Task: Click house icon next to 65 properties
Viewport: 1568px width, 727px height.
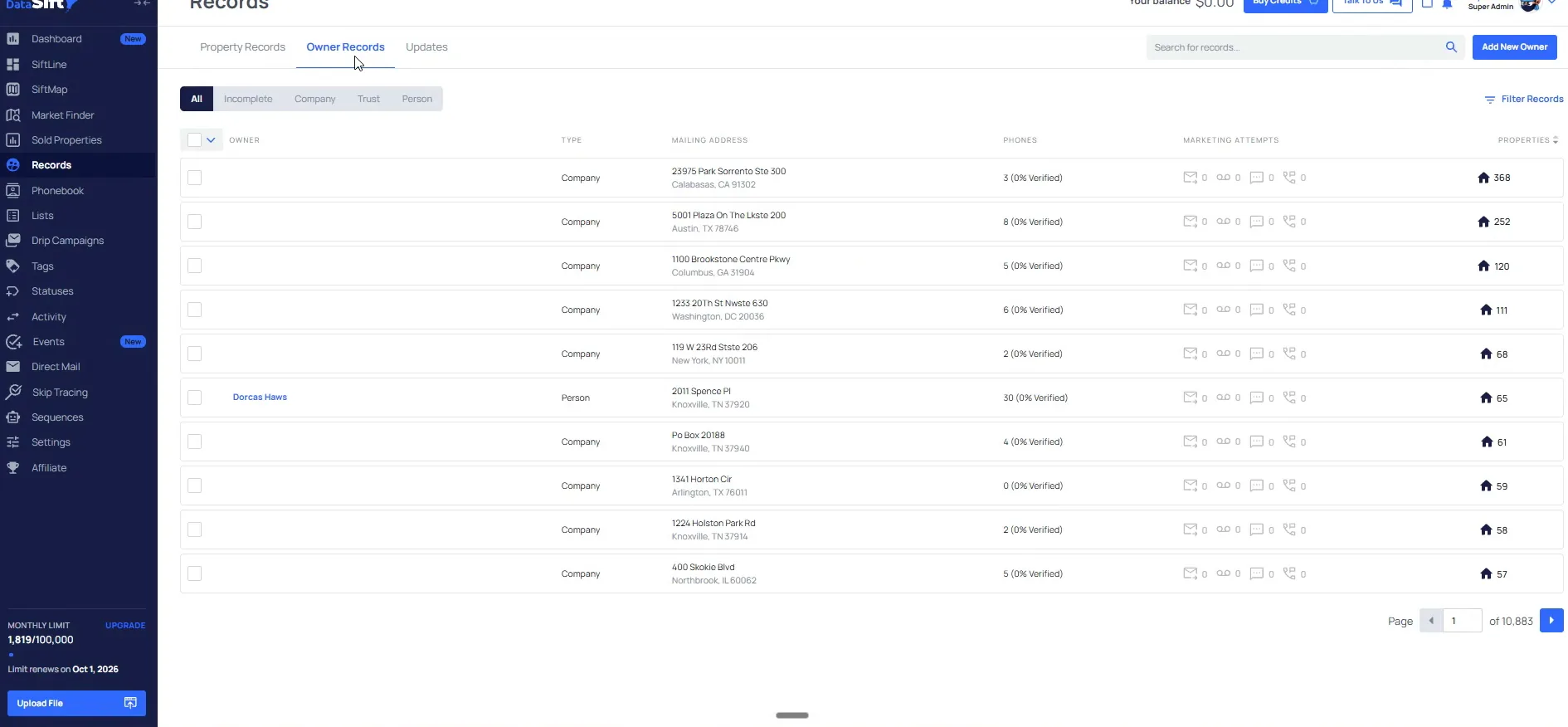Action: point(1486,398)
